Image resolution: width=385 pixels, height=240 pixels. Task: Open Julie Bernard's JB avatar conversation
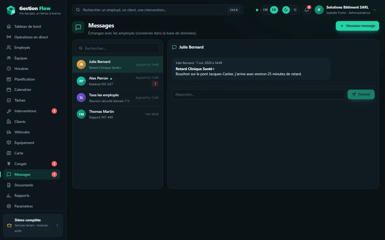(x=81, y=65)
